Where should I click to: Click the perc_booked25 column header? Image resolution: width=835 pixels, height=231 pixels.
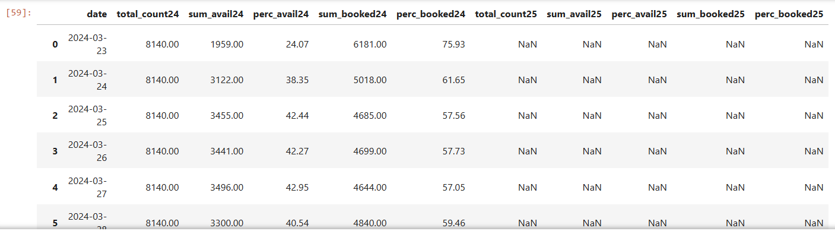click(789, 13)
